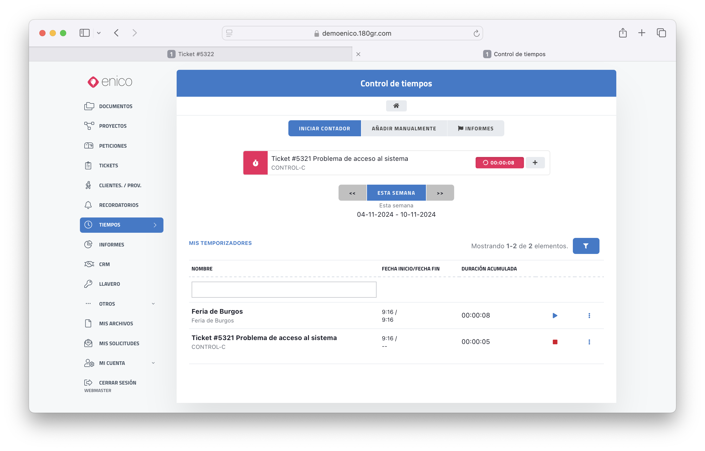
Task: Toggle the running 00:00:08 counter button
Action: (x=499, y=163)
